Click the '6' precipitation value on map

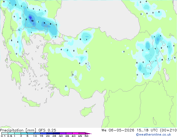coord(44,23)
